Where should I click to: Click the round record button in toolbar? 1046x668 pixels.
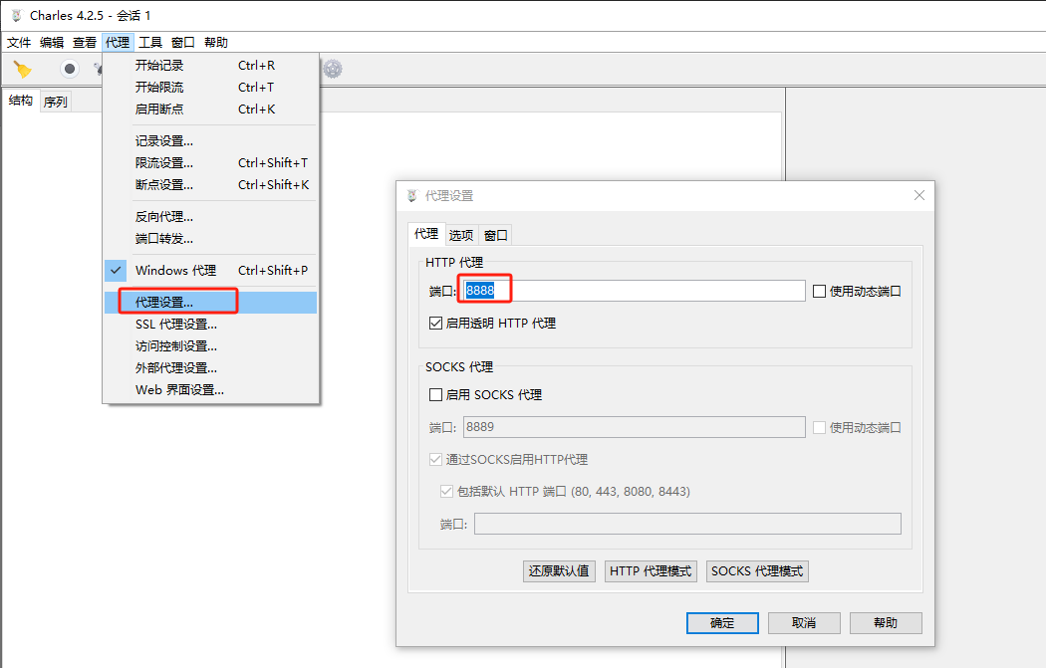70,69
